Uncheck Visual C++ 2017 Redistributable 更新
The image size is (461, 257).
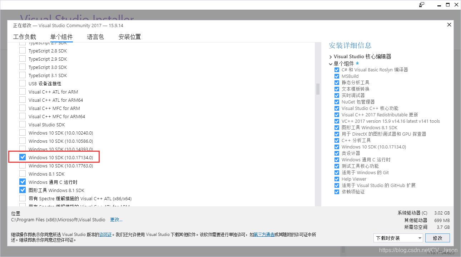pos(337,115)
